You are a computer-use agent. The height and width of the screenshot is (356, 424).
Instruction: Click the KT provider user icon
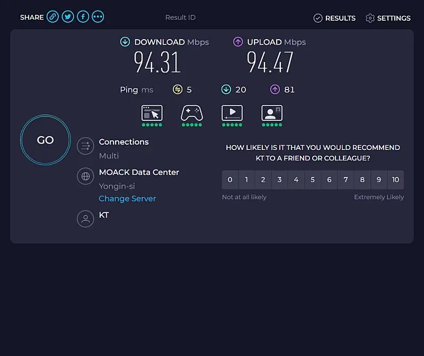85,219
